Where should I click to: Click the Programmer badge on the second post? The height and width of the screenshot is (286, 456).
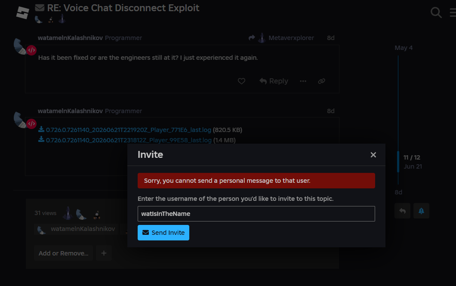[x=123, y=111]
